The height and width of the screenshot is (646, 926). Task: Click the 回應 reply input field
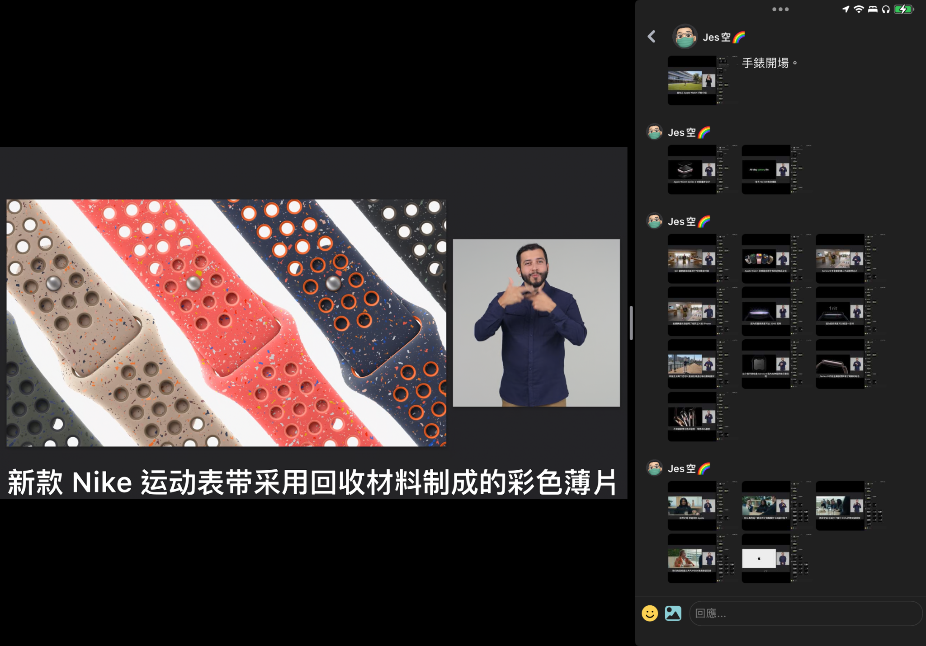click(806, 613)
